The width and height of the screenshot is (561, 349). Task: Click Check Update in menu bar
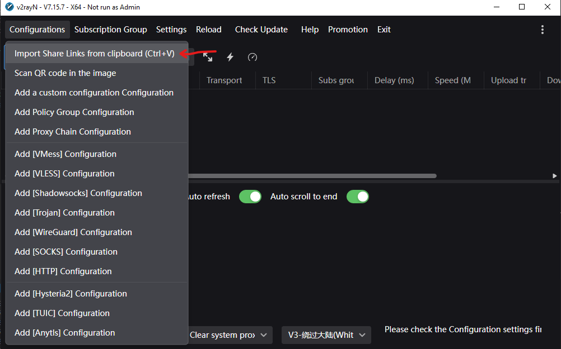pos(261,30)
